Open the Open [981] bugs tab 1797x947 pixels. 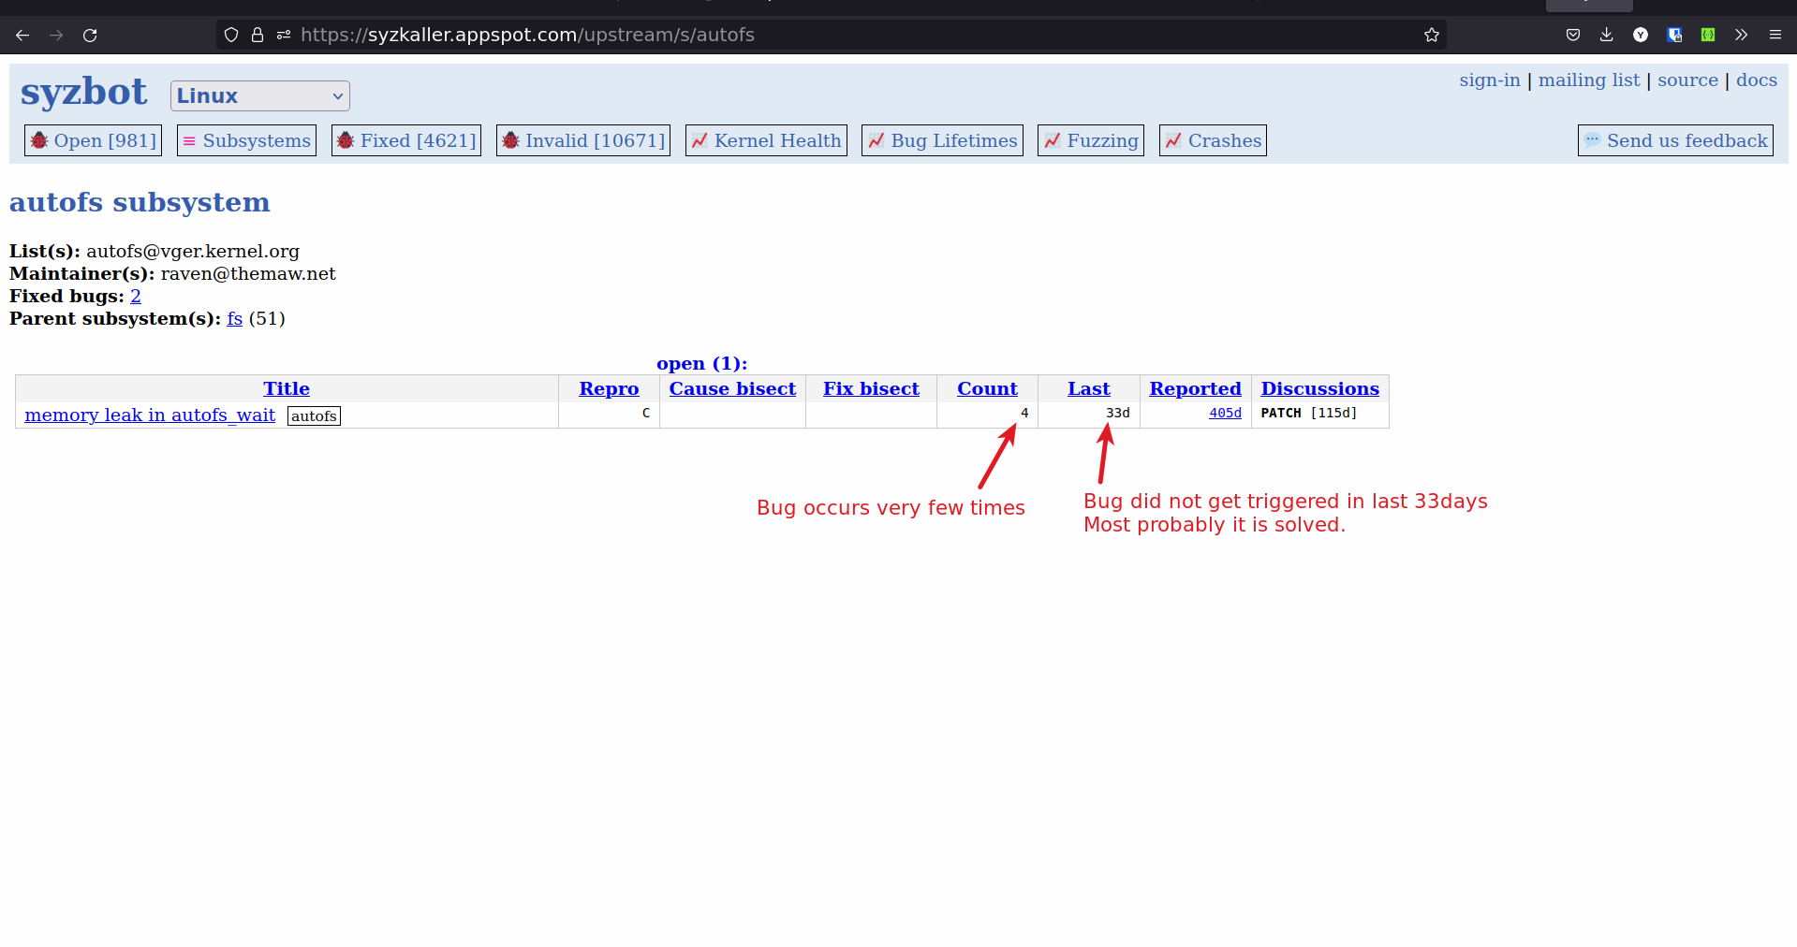[93, 140]
